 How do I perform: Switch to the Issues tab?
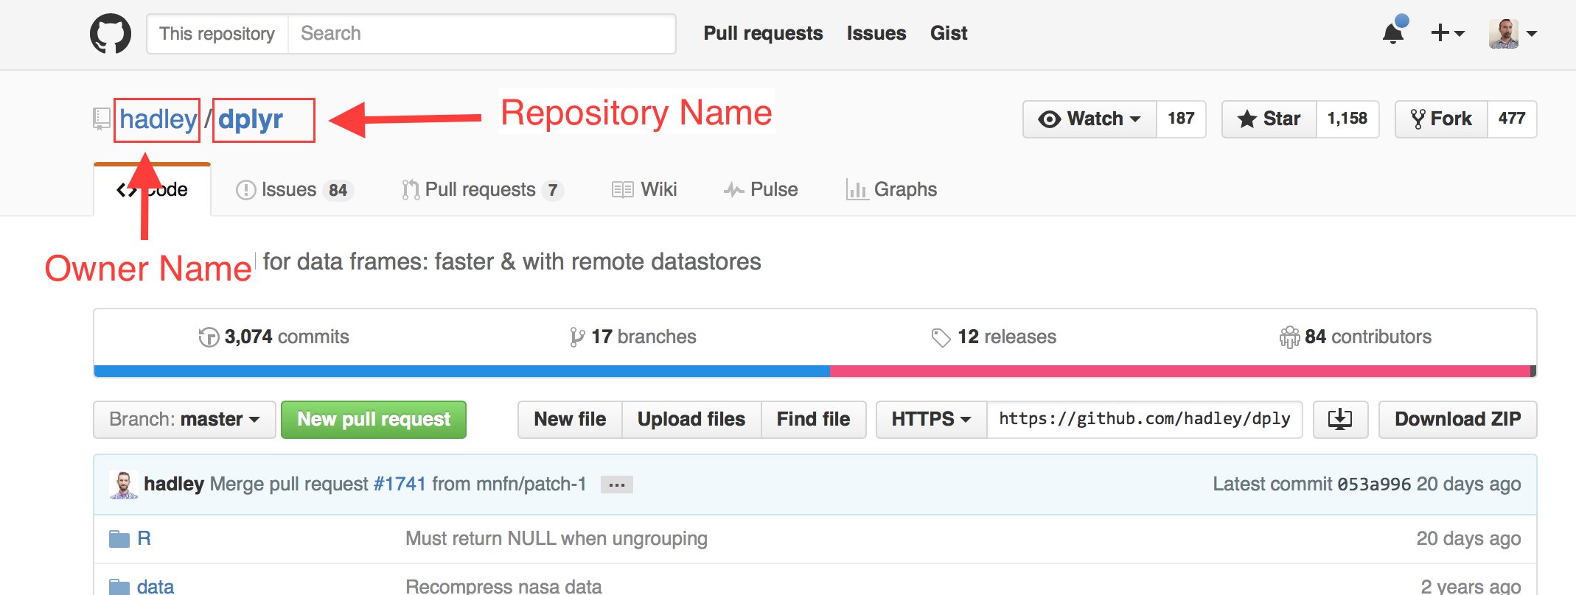click(294, 190)
